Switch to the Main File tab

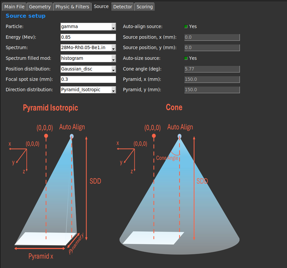(x=14, y=7)
